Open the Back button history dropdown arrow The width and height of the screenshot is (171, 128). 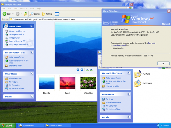pos(13,14)
